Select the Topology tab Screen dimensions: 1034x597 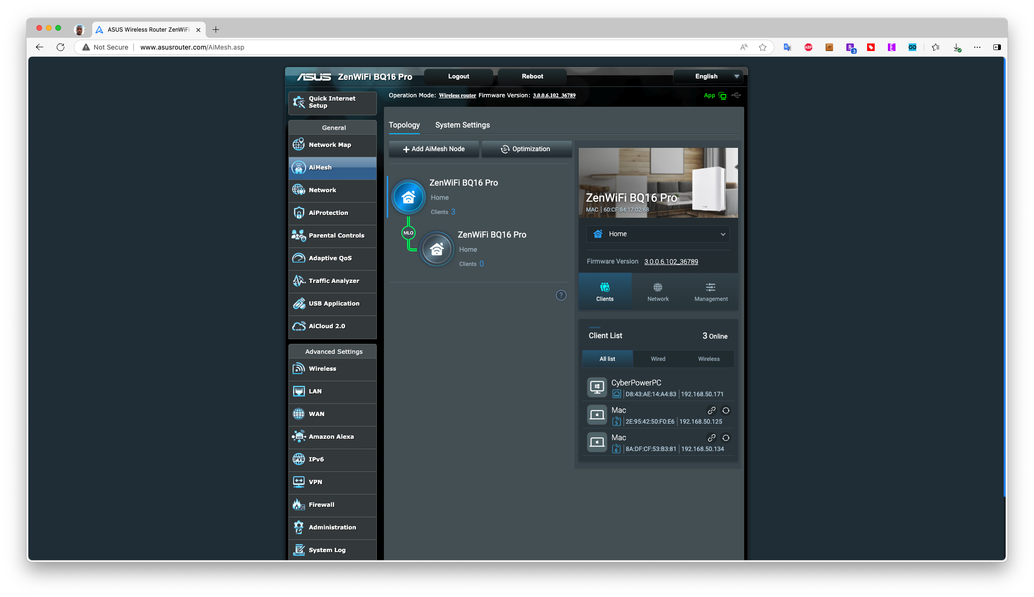pyautogui.click(x=404, y=124)
